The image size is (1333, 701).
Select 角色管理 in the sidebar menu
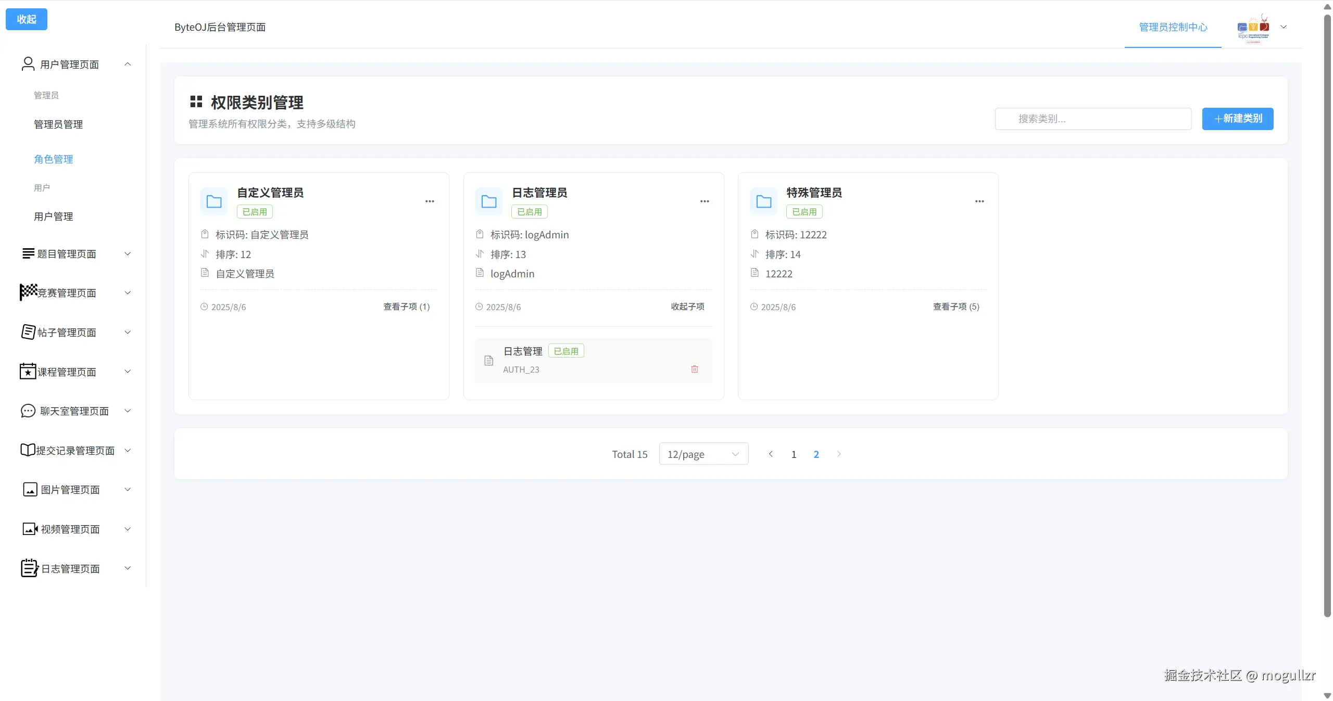pyautogui.click(x=53, y=159)
